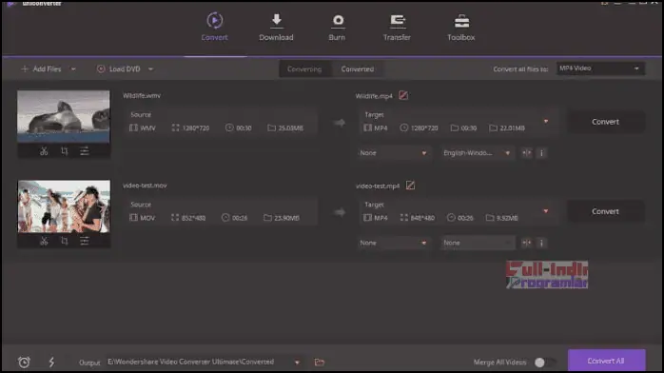
Task: Open the crop tool under Wildlife thumbnail
Action: (65, 151)
